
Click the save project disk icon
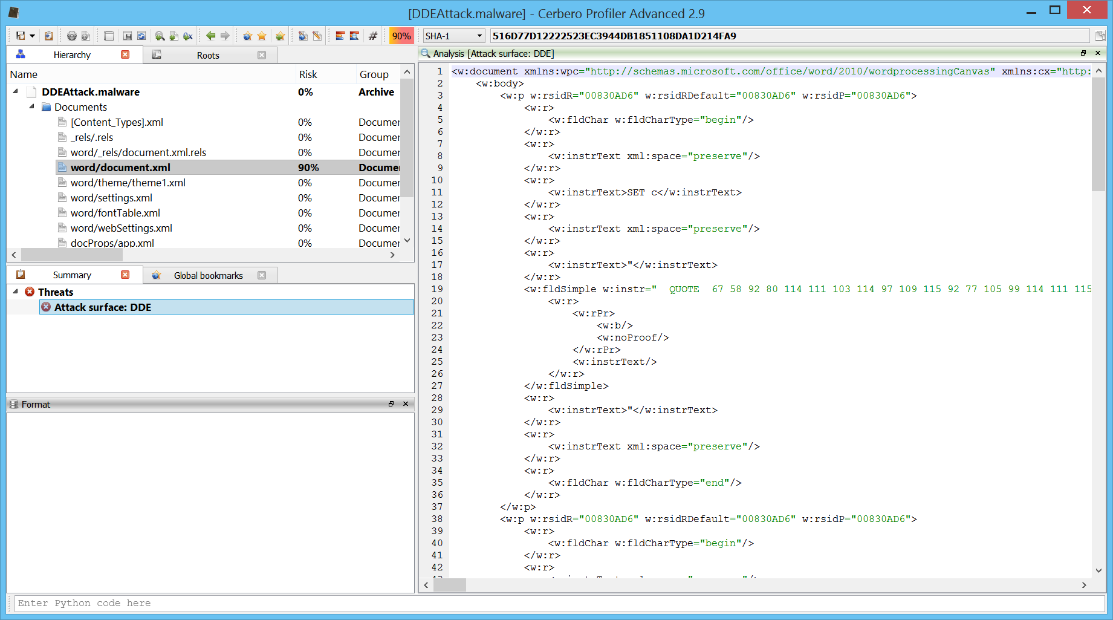click(x=21, y=36)
